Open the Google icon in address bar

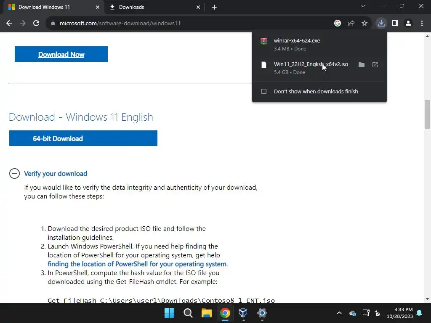tap(338, 24)
